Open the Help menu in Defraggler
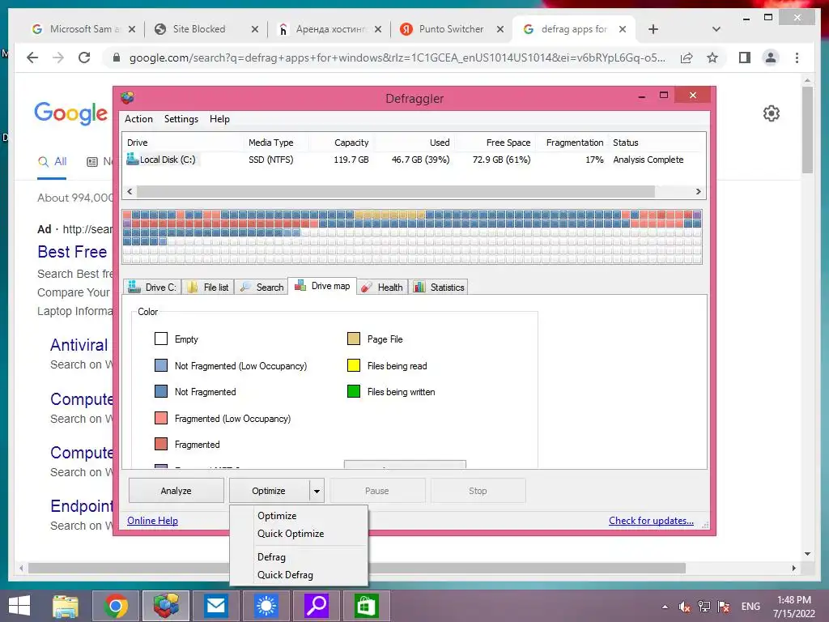Viewport: 829px width, 622px height. coord(219,119)
